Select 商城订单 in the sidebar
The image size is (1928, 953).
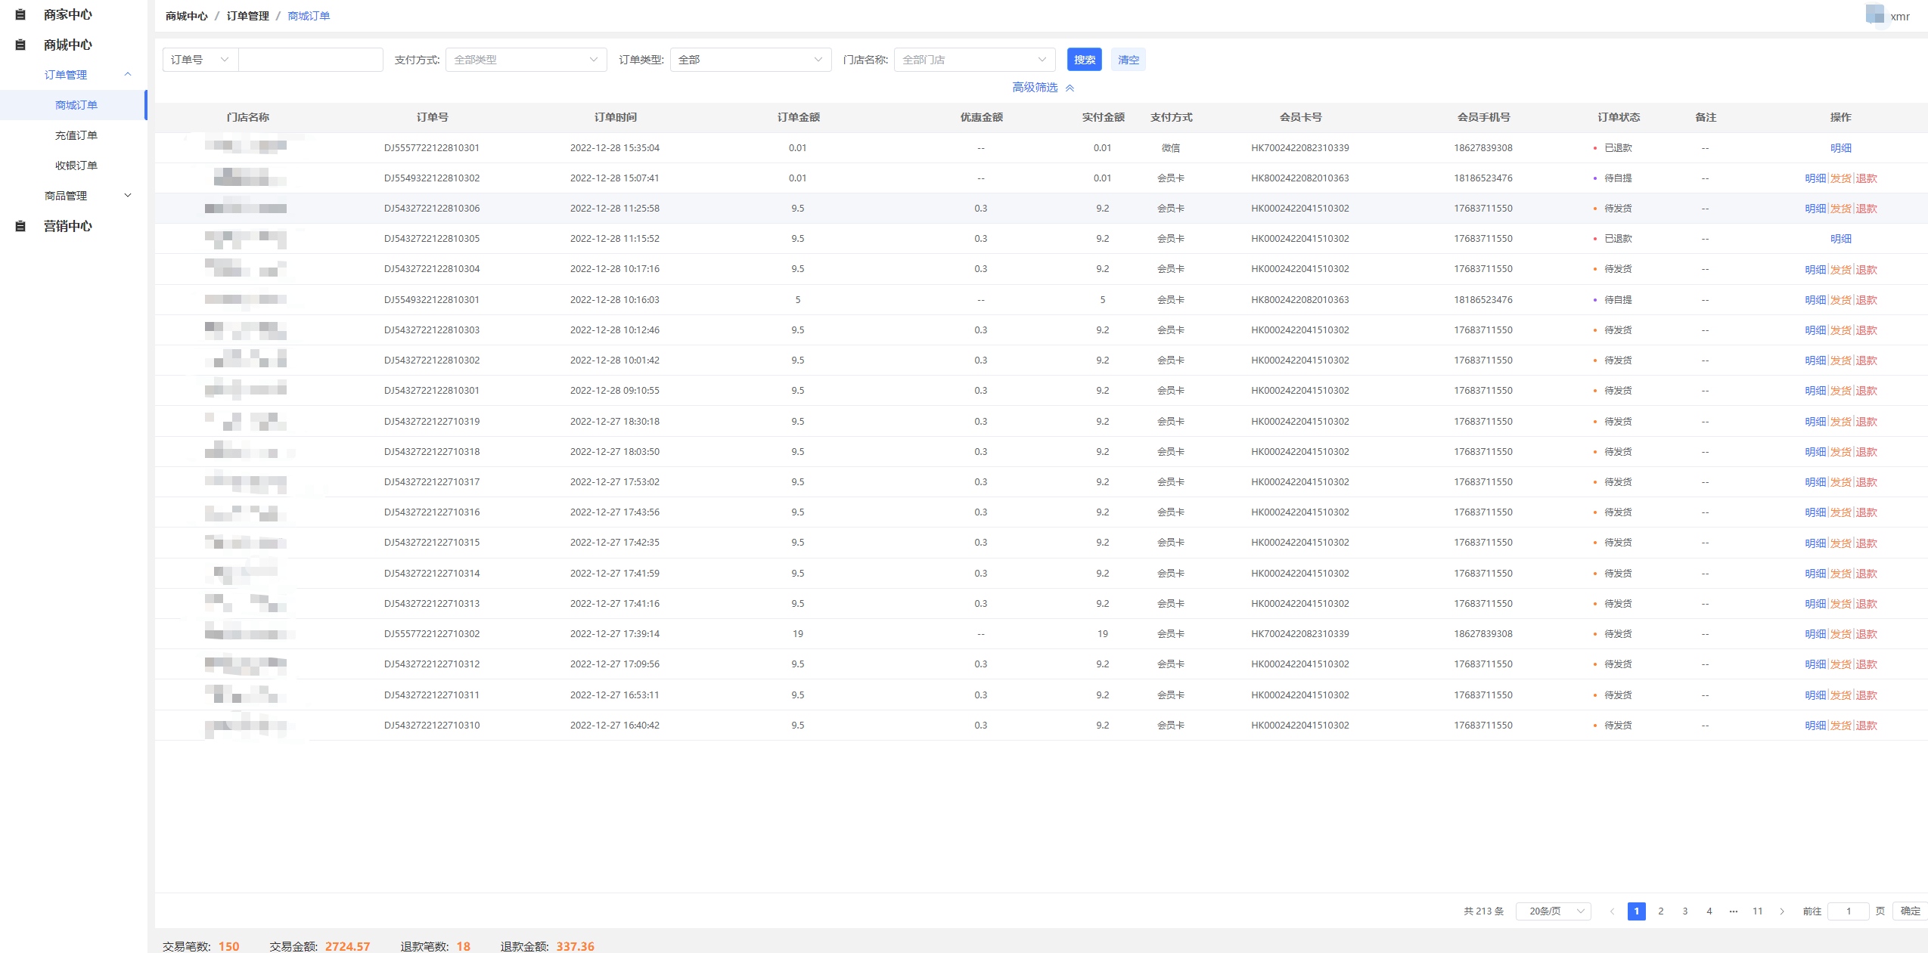73,105
